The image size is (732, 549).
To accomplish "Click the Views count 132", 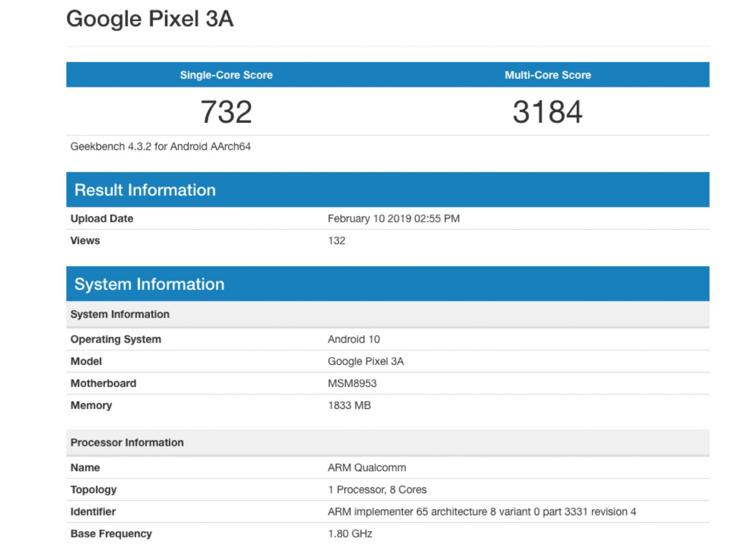I will point(336,240).
